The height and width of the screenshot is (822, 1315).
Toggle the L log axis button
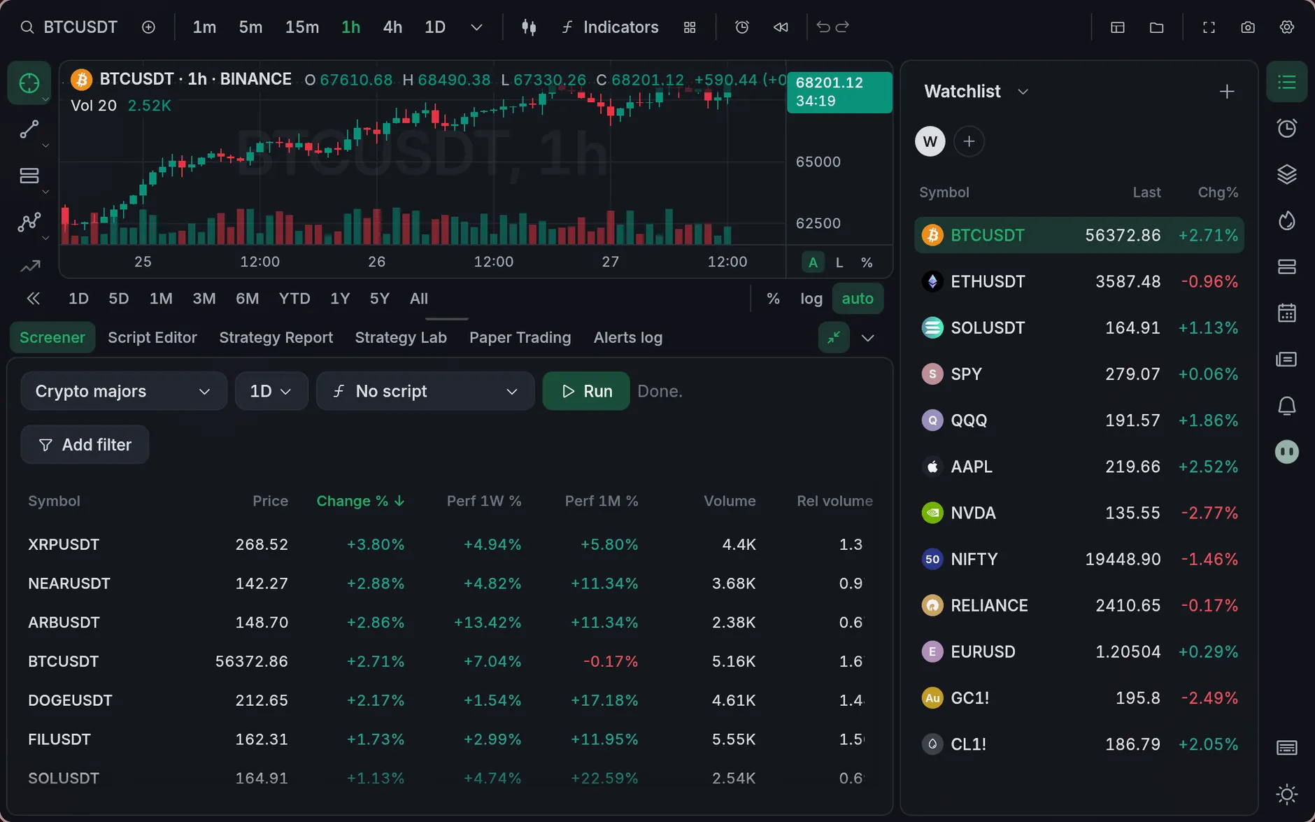click(x=839, y=262)
